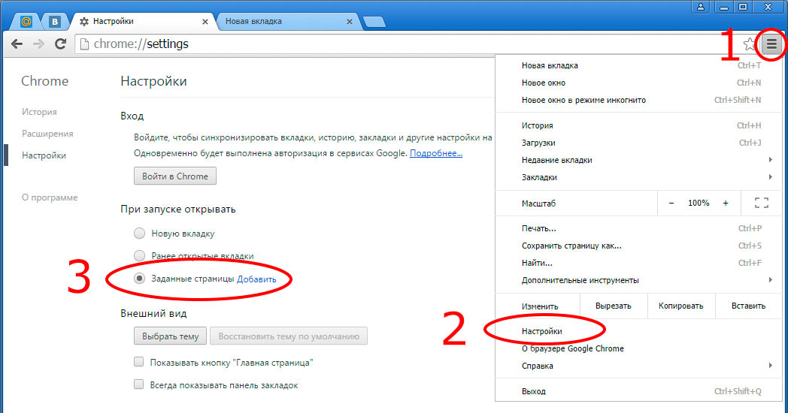Click Восстановить тему по умолчанию button
The height and width of the screenshot is (413, 788).
pyautogui.click(x=289, y=336)
